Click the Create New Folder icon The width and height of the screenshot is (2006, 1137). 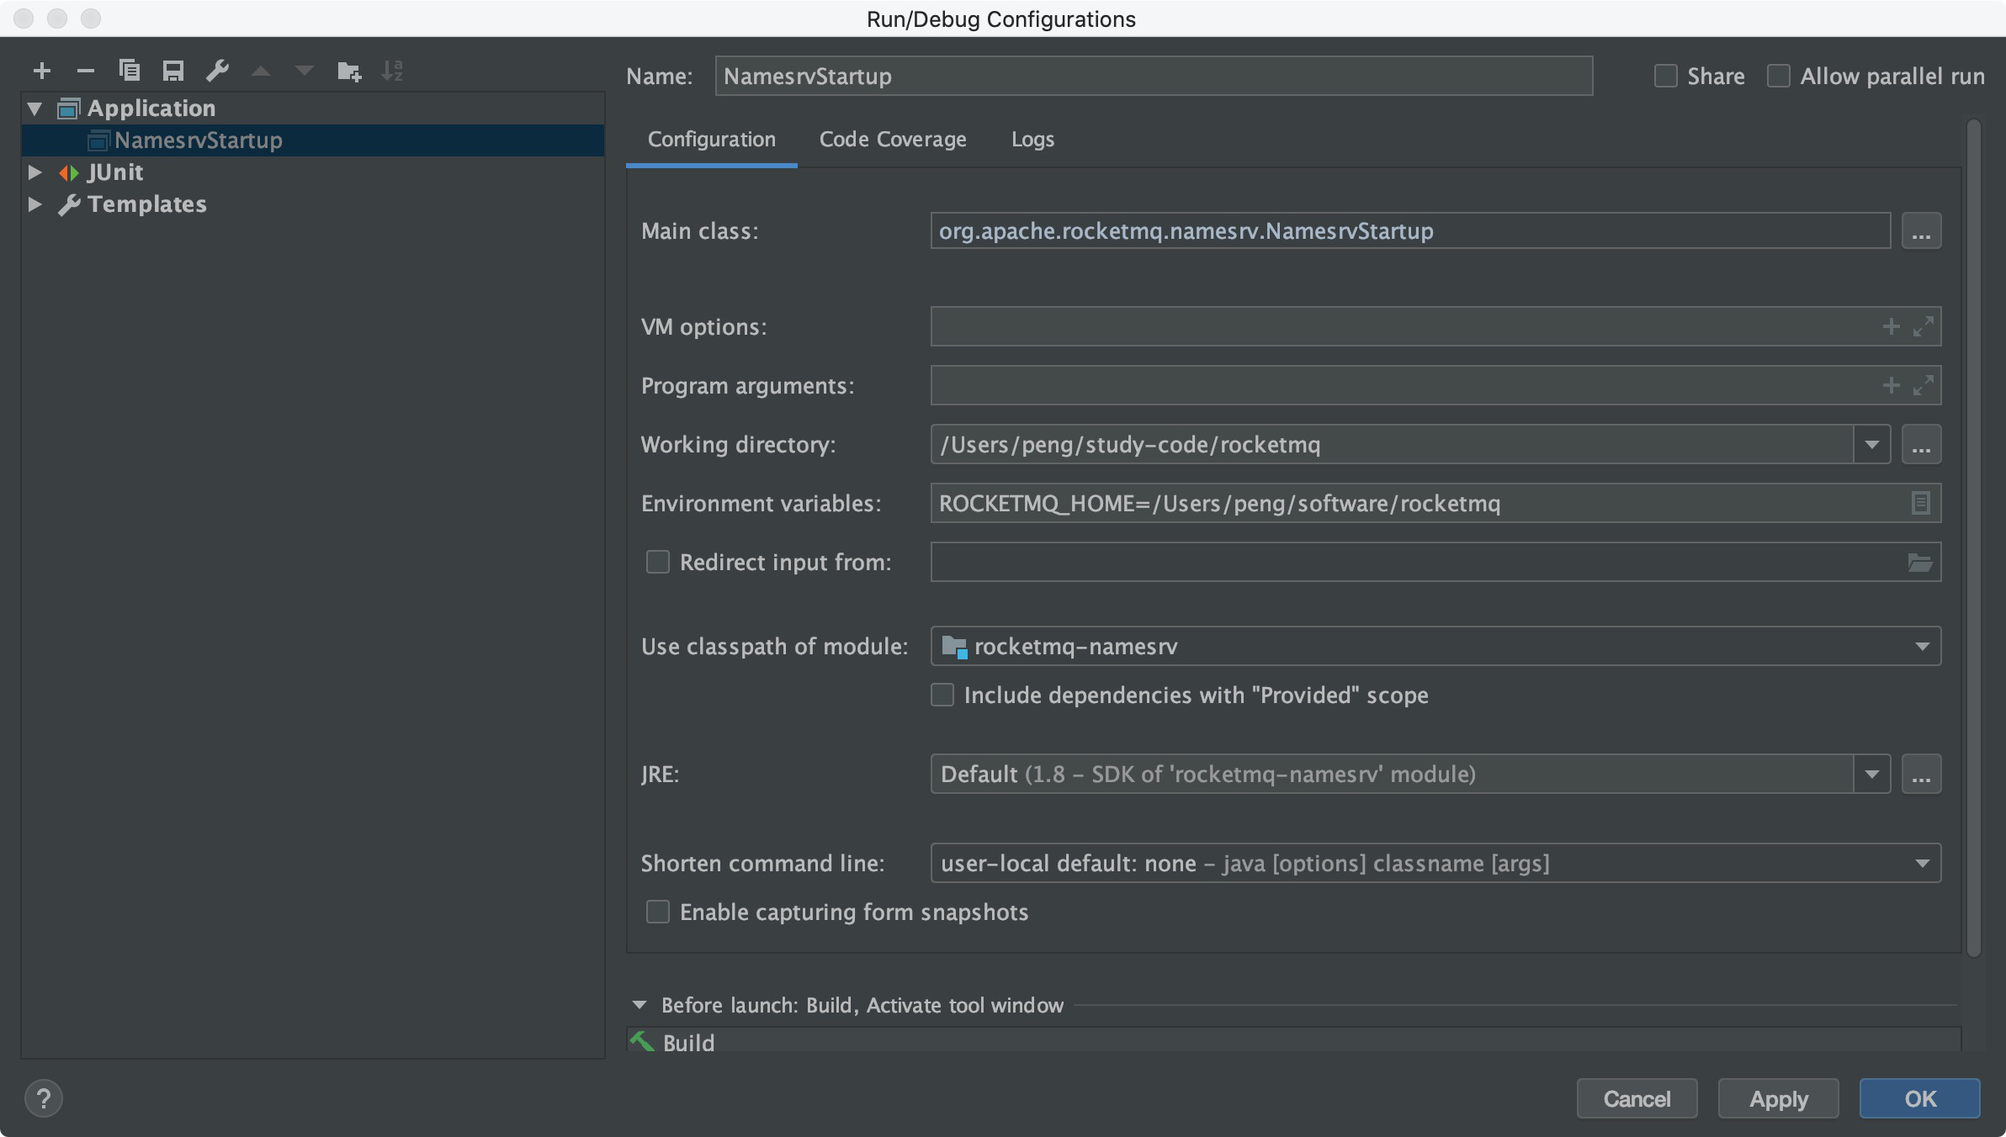[348, 71]
